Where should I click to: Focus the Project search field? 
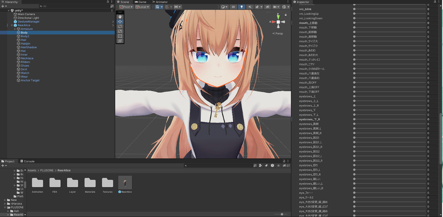218,166
